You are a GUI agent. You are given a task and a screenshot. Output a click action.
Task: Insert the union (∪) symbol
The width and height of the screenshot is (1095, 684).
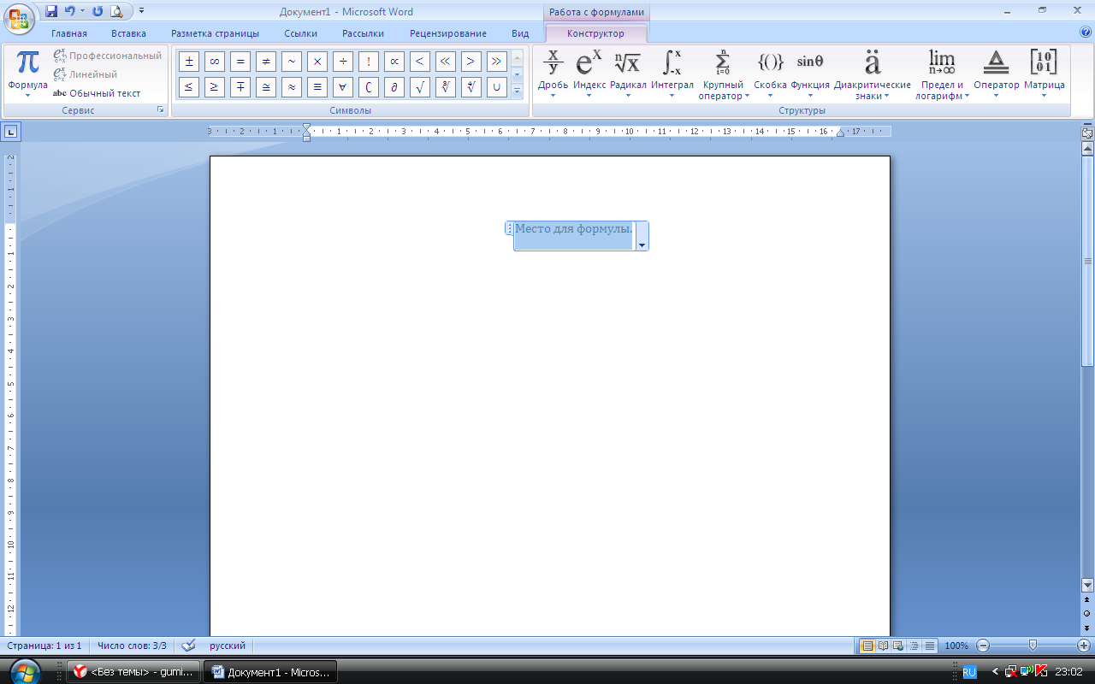[x=496, y=87]
